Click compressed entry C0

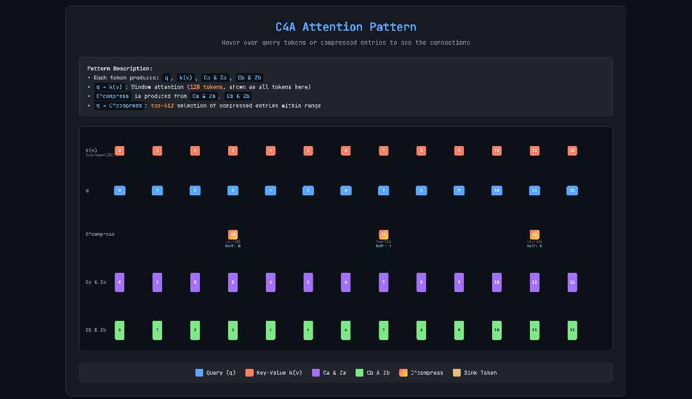click(x=233, y=234)
